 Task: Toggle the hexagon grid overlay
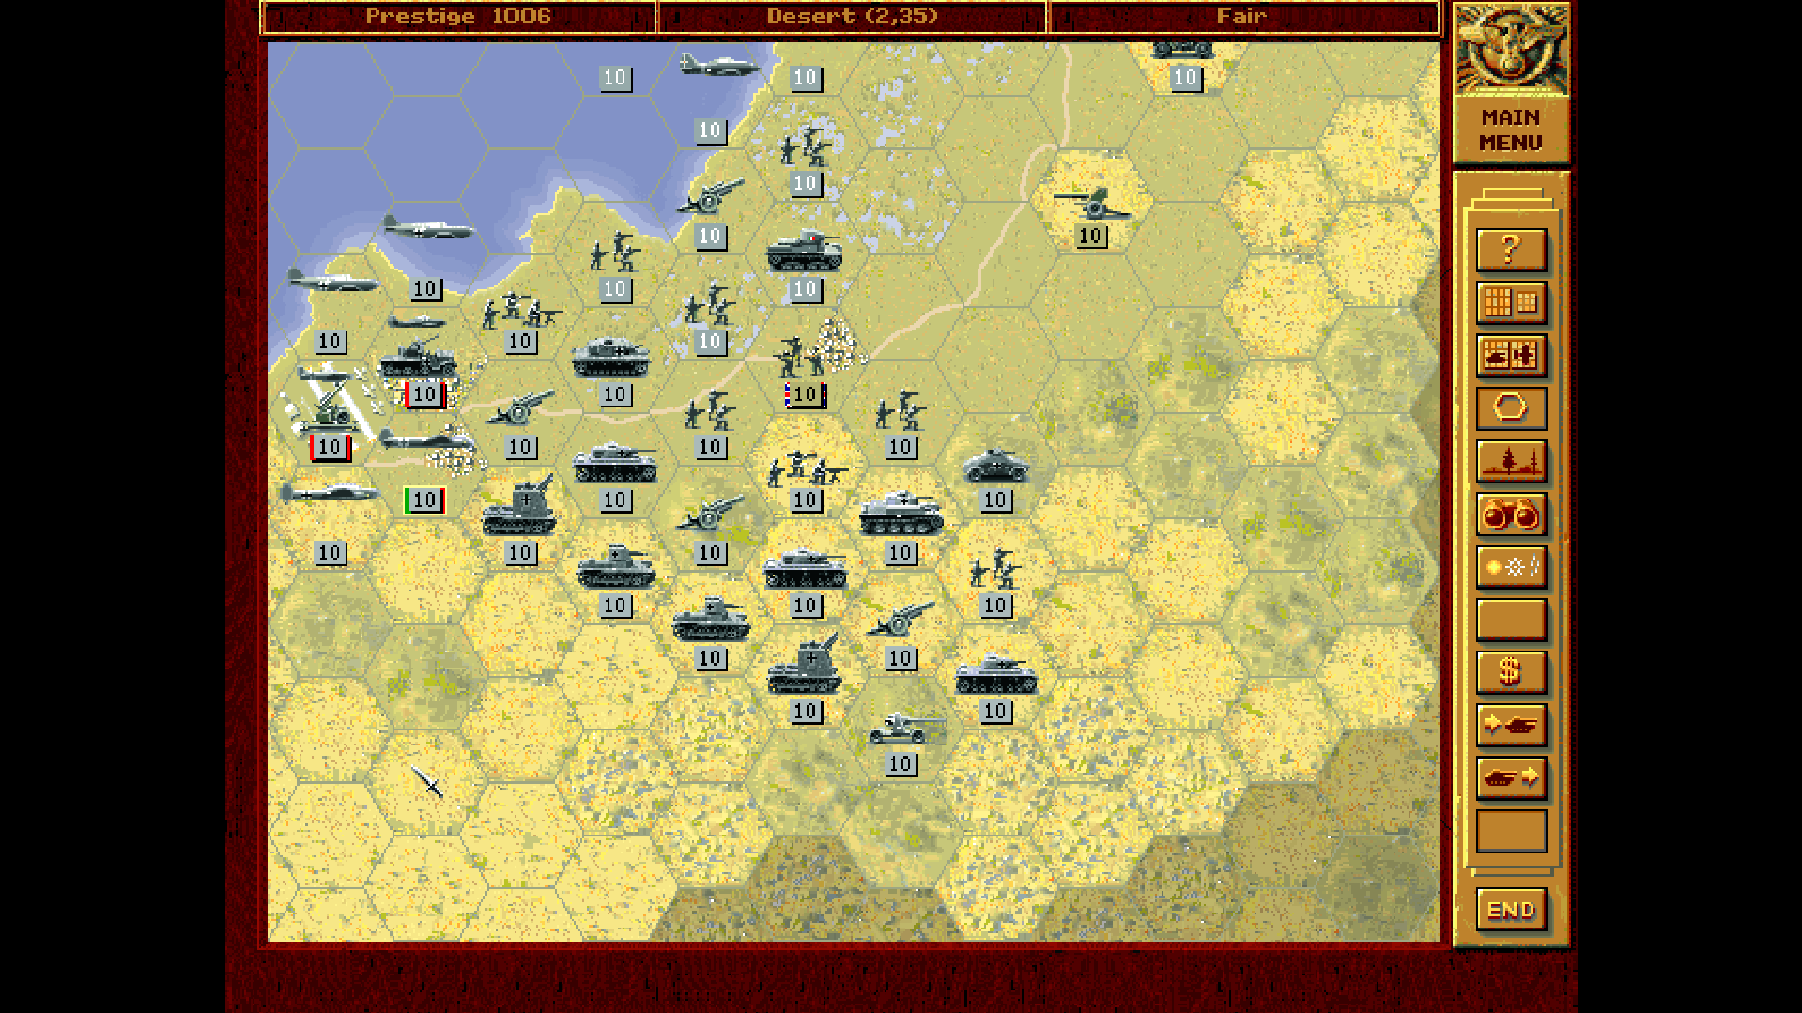coord(1510,407)
